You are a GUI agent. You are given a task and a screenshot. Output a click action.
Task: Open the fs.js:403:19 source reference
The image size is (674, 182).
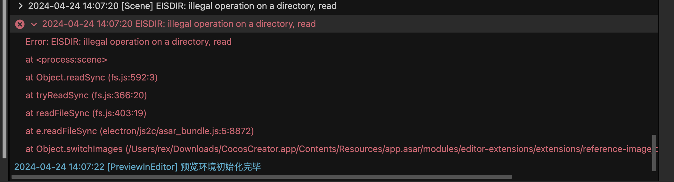[x=119, y=113]
